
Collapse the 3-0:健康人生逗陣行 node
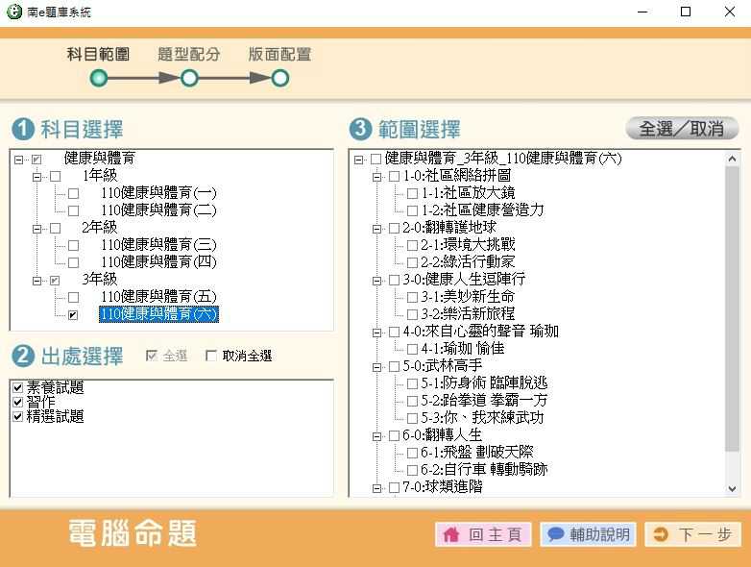(376, 281)
